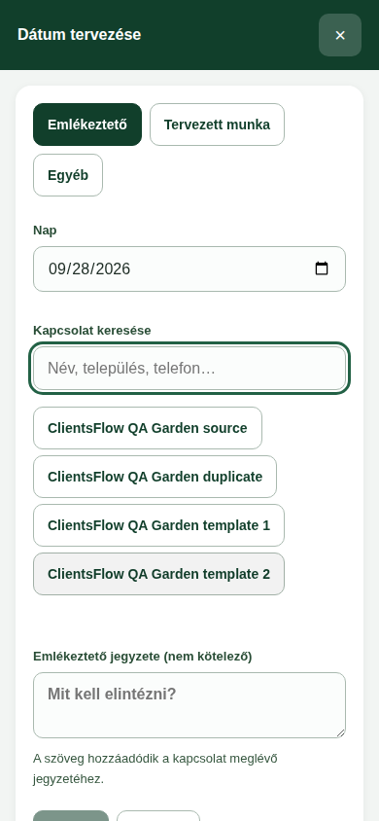This screenshot has width=379, height=821.
Task: Pick ClientsFlow QA Garden duplicate contact
Action: [155, 477]
